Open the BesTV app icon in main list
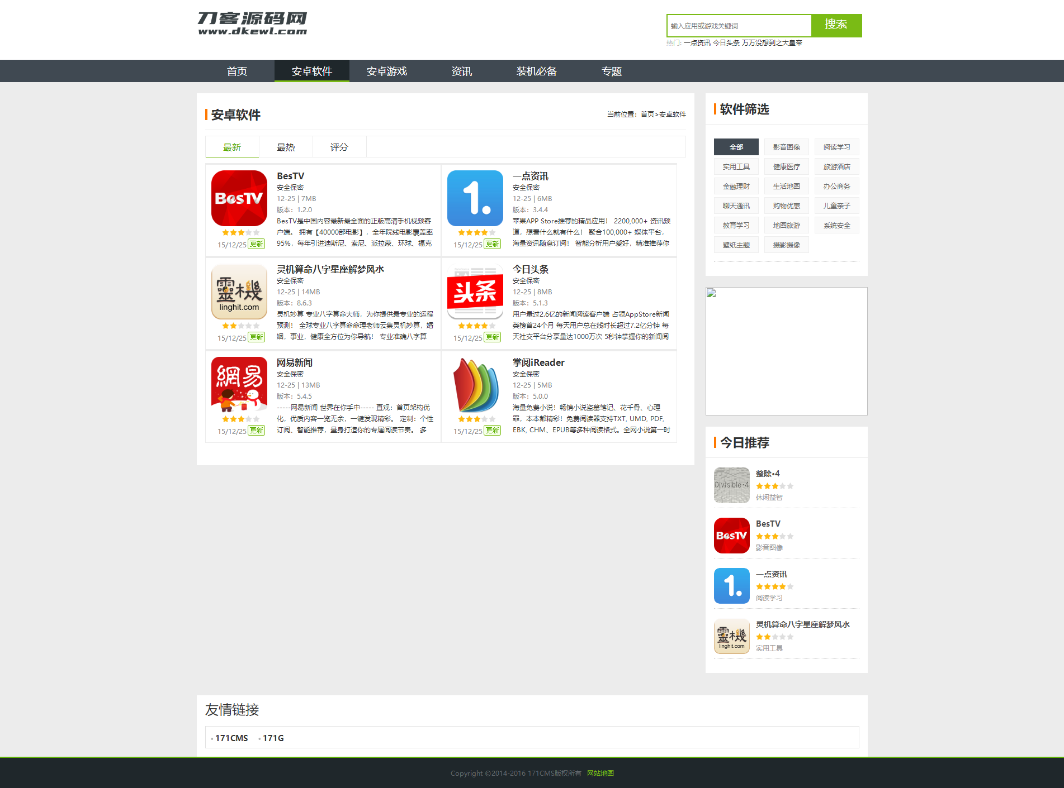The width and height of the screenshot is (1064, 788). [x=239, y=198]
